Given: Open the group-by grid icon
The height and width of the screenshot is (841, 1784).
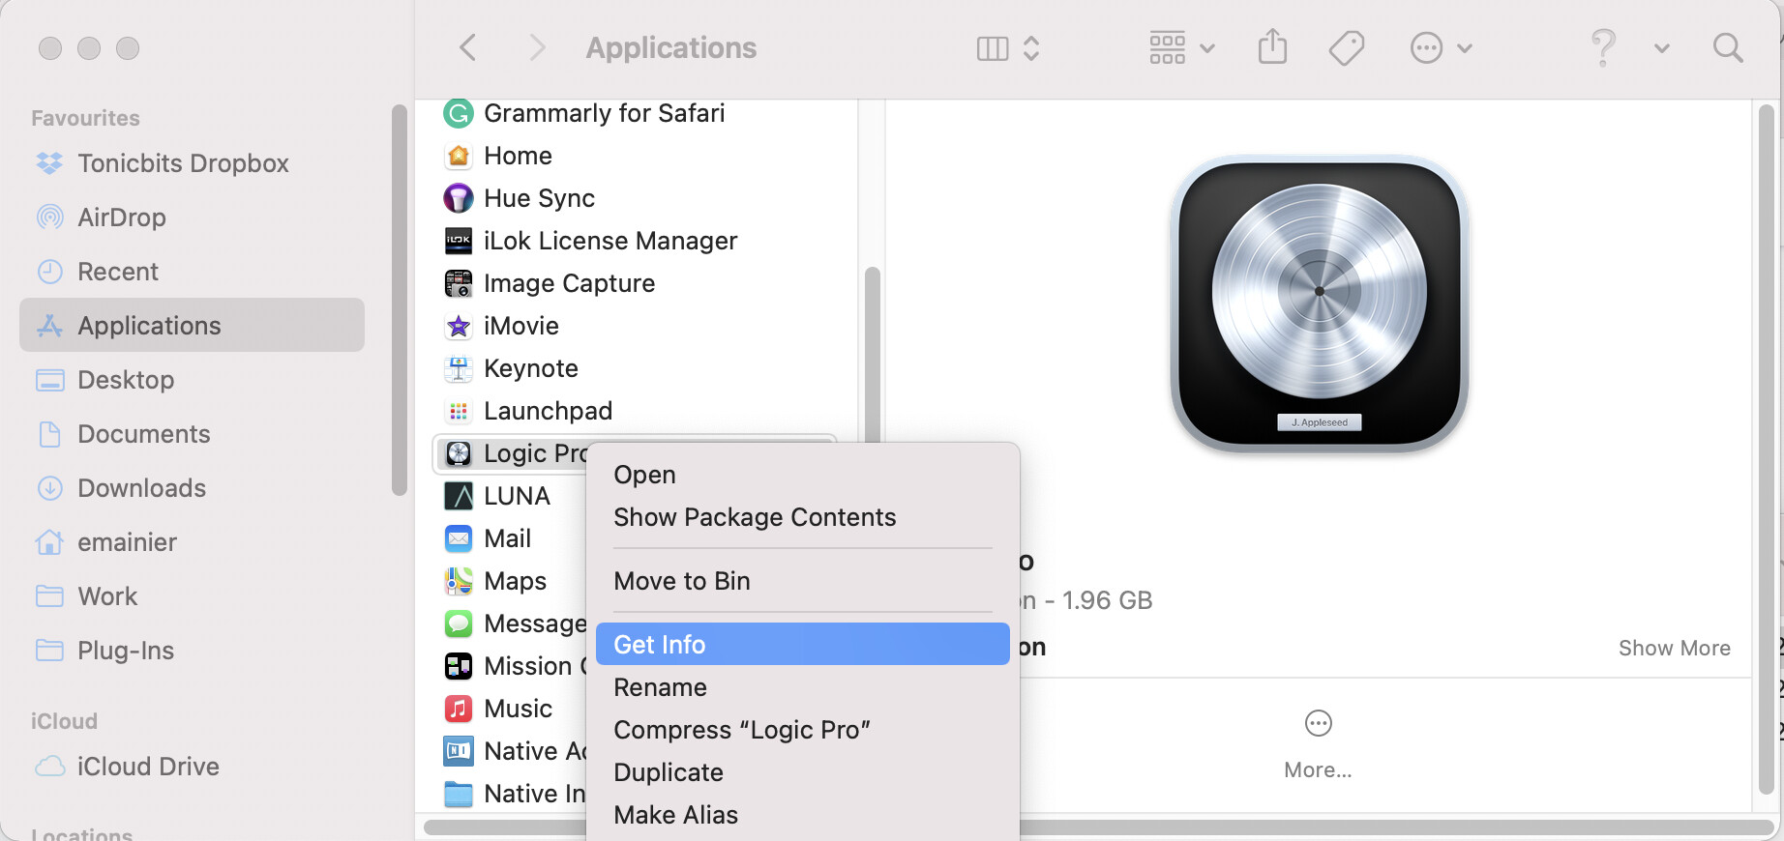Looking at the screenshot, I should (1167, 48).
